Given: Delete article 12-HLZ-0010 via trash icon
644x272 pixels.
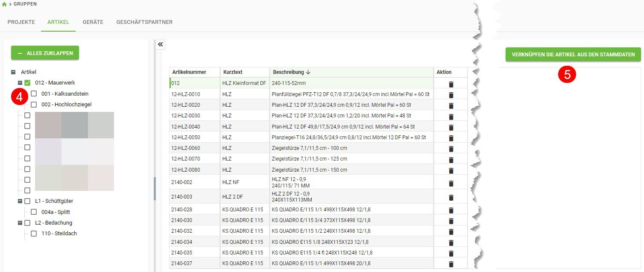Looking at the screenshot, I should click(451, 95).
